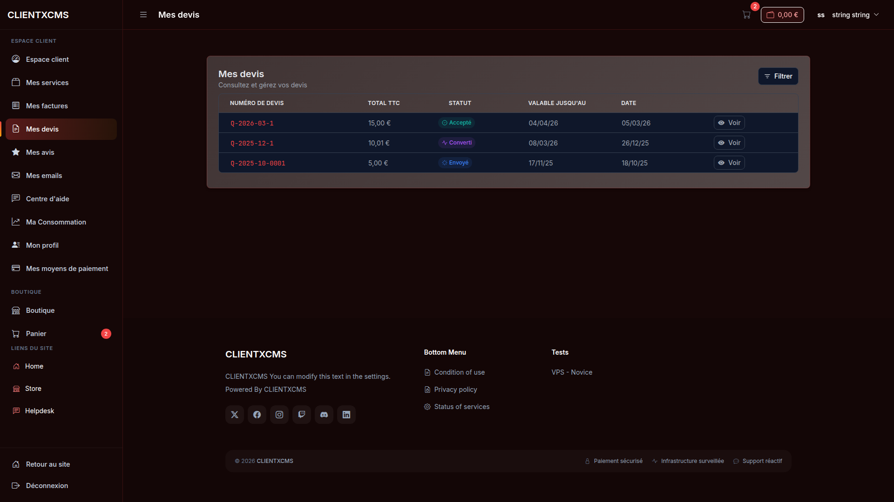Open the Twitch social icon

coord(302,415)
